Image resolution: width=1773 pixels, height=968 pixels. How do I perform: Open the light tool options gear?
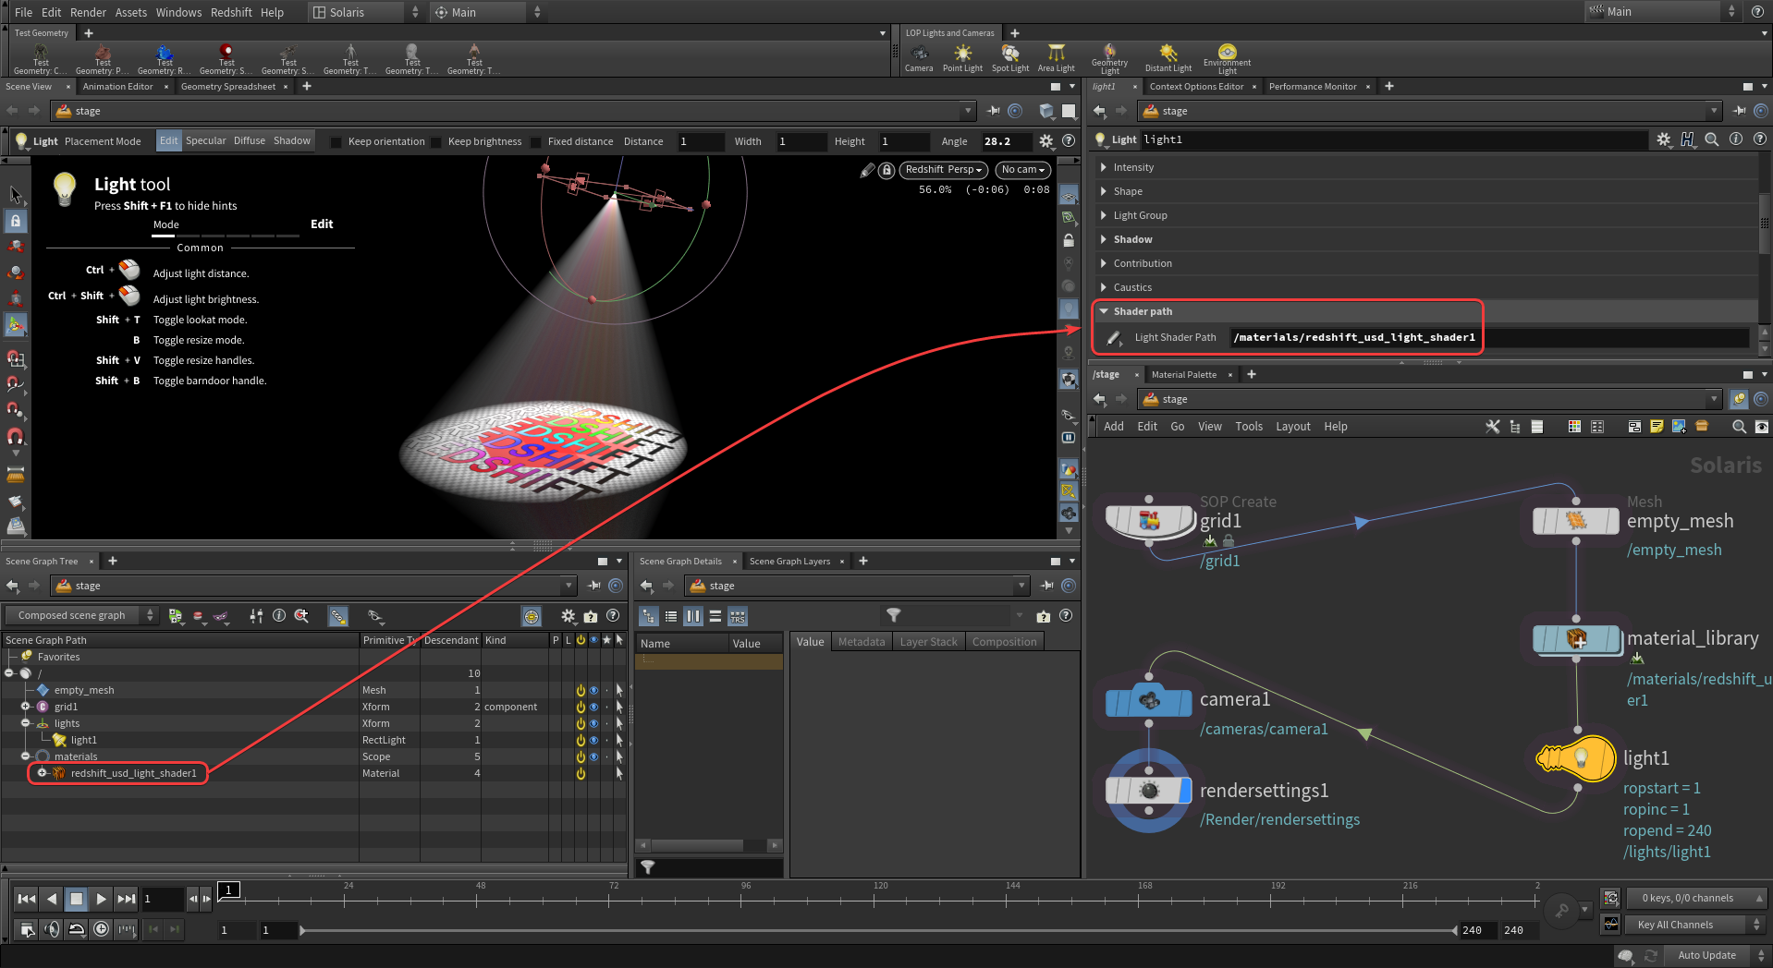click(x=1045, y=141)
